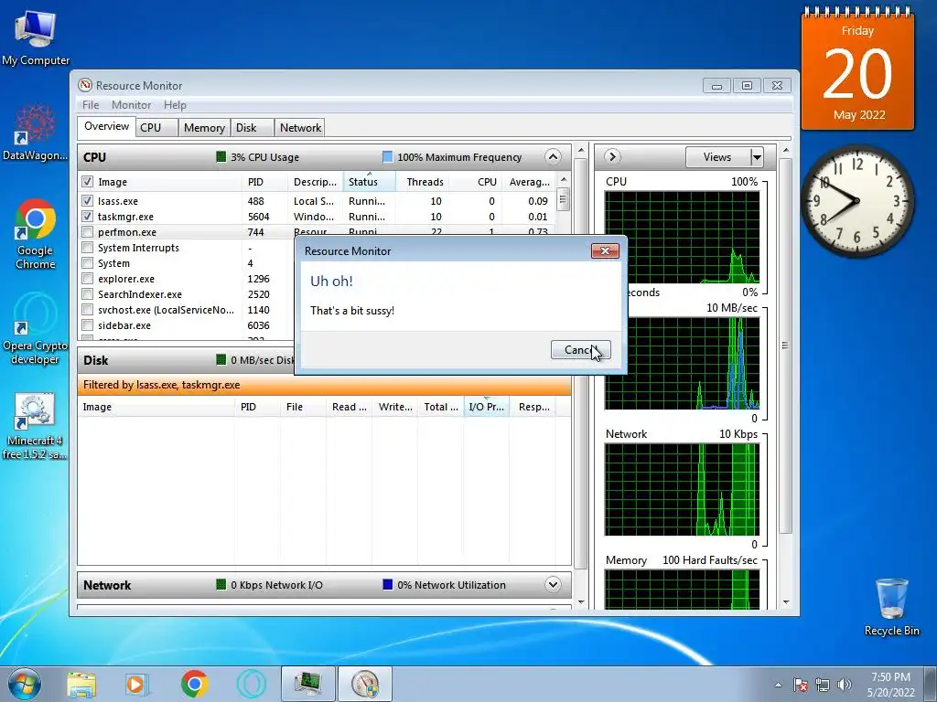Click the green CPU Usage color indicator
This screenshot has height=702, width=937.
[x=221, y=157]
